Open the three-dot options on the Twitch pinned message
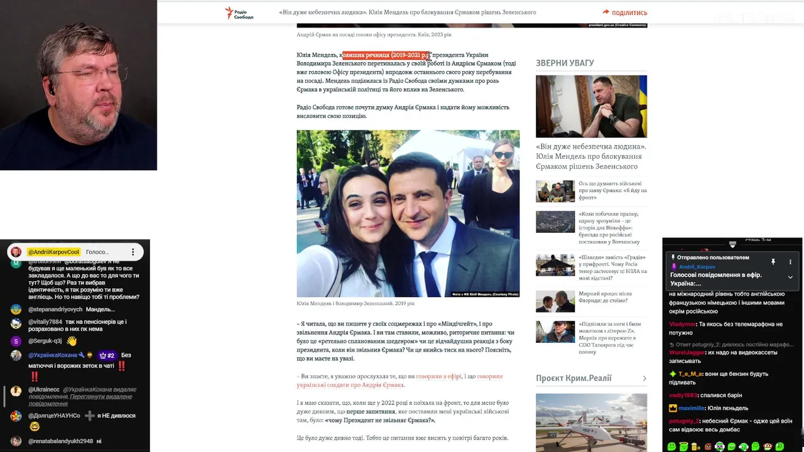The image size is (804, 452). tap(790, 262)
